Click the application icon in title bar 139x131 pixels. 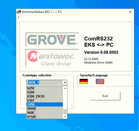point(19,12)
